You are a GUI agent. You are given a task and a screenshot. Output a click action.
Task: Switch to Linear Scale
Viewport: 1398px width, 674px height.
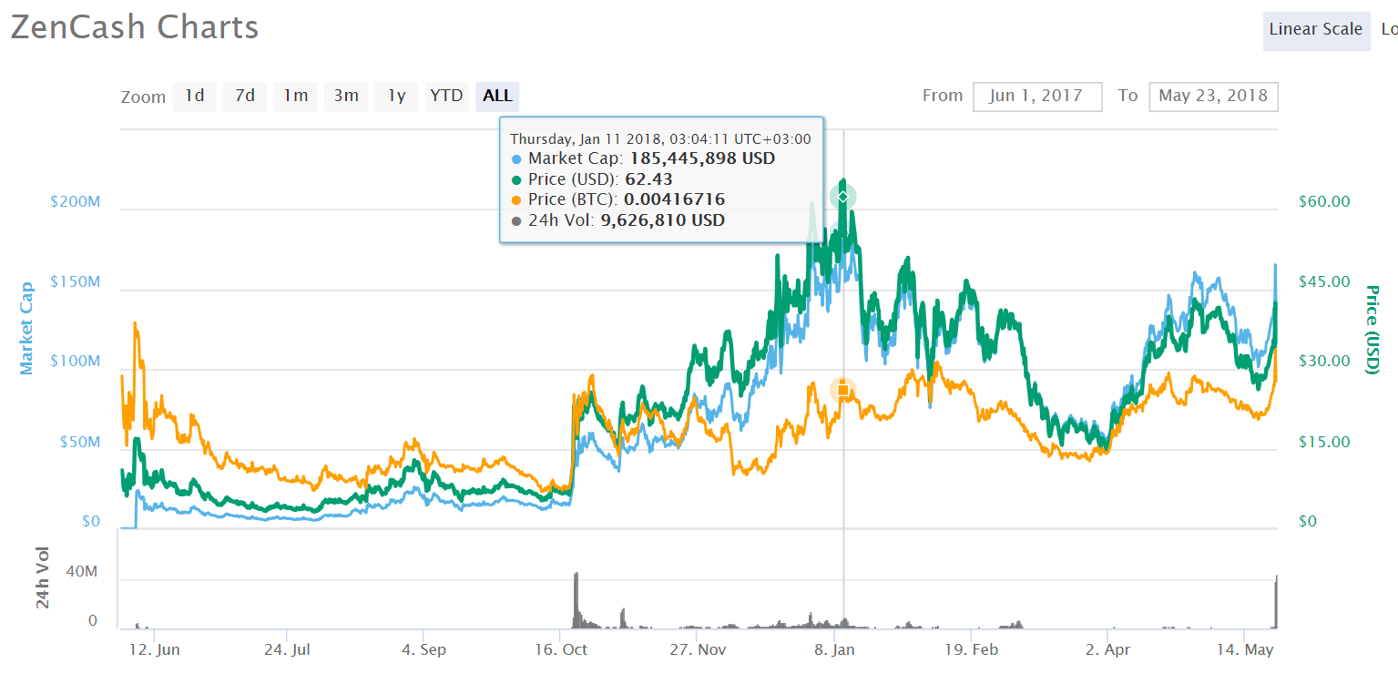pyautogui.click(x=1316, y=29)
